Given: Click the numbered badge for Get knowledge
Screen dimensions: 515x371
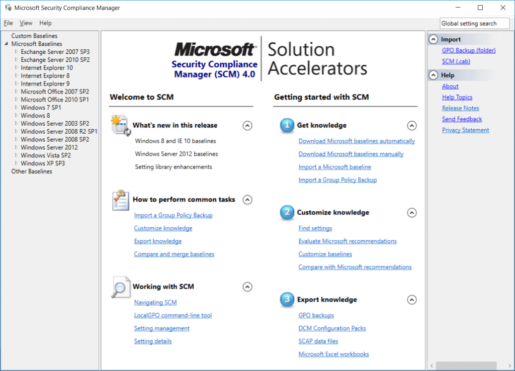Looking at the screenshot, I should tap(287, 126).
